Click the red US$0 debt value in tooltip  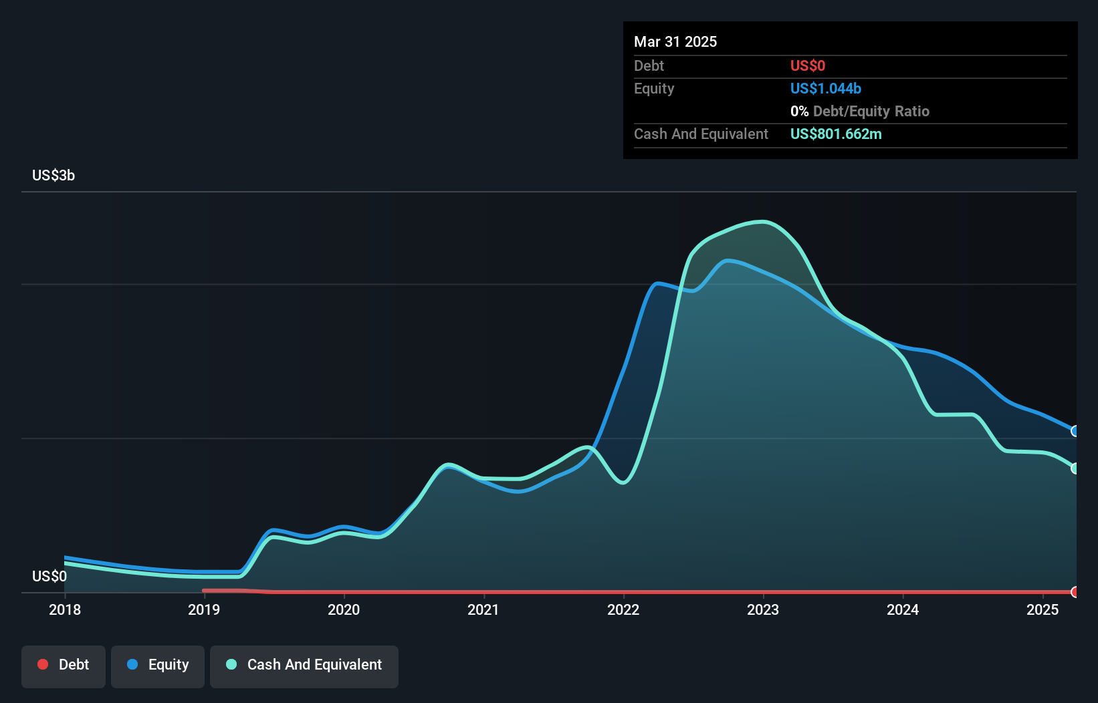click(808, 66)
